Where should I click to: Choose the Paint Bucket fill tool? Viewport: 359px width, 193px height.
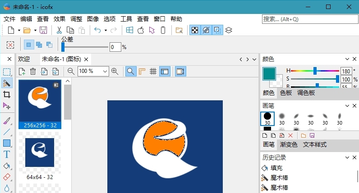(7, 166)
